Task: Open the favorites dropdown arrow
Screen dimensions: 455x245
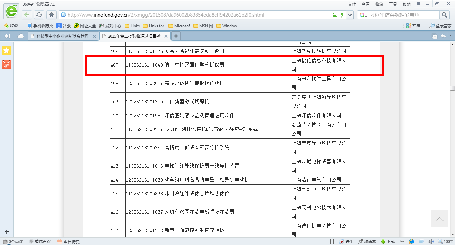Action: coord(22,26)
